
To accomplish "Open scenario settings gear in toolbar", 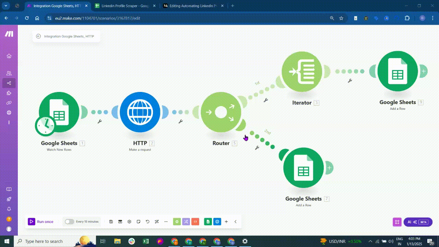I will 129,222.
